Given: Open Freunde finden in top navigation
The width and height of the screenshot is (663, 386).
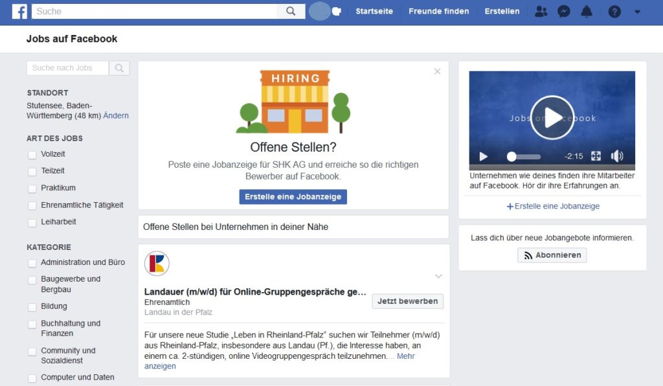Looking at the screenshot, I should pyautogui.click(x=438, y=12).
